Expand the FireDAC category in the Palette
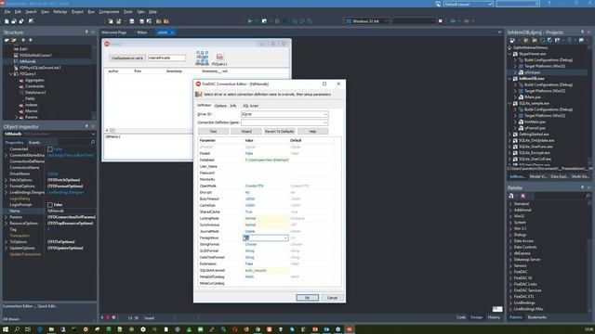 (x=510, y=272)
